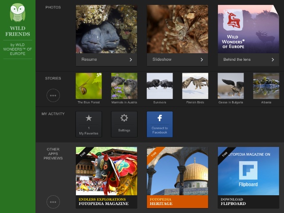The height and width of the screenshot is (213, 284).
Task: Open Marmots in Austria story thumbnail
Action: [x=124, y=86]
